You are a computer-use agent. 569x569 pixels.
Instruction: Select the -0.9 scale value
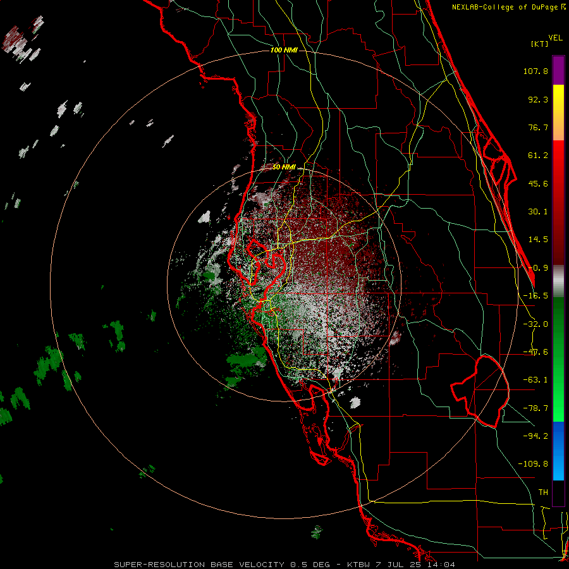[x=538, y=268]
